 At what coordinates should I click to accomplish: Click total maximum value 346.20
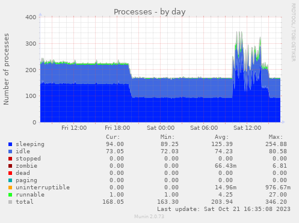(276, 202)
